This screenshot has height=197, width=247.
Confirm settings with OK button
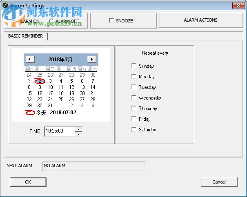[28, 182]
